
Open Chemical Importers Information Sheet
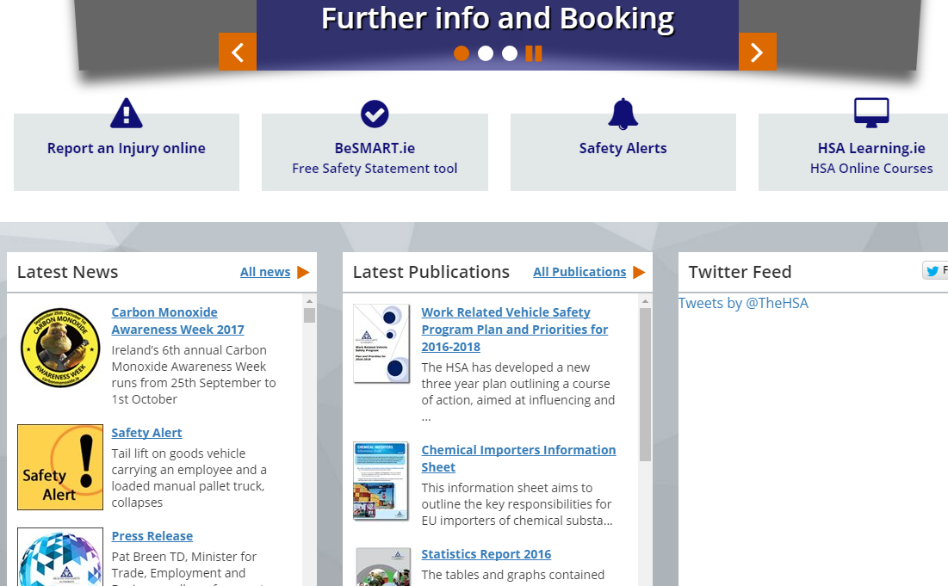pos(518,460)
